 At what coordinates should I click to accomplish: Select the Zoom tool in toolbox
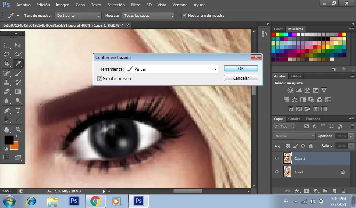[x=18, y=129]
